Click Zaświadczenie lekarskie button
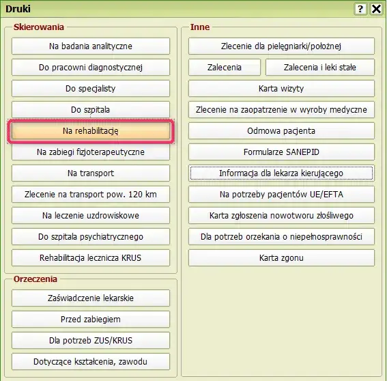This screenshot has height=381, width=387. pos(91,298)
